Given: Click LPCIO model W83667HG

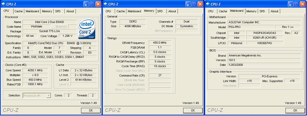Looking at the screenshot, I should 265,43.
